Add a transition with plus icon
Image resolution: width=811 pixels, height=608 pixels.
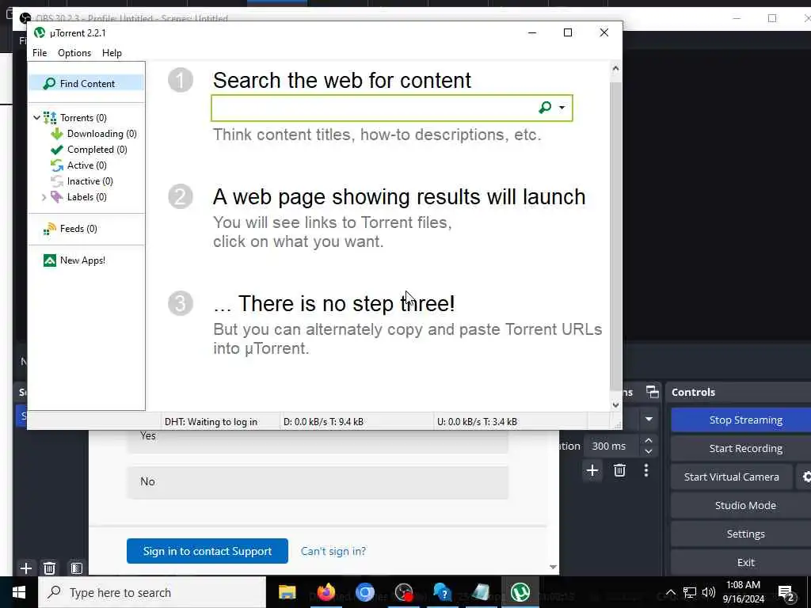[x=592, y=470]
